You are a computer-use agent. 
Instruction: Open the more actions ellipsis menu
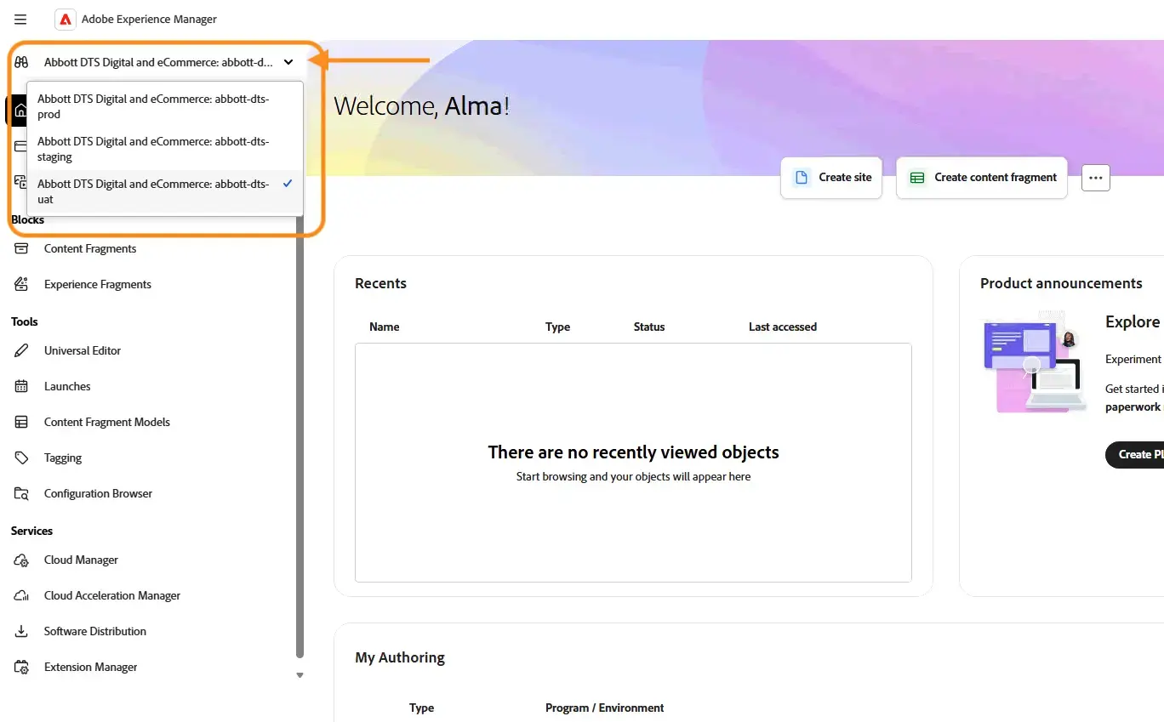[1095, 178]
